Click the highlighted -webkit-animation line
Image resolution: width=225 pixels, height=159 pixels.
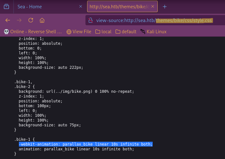click(85, 144)
